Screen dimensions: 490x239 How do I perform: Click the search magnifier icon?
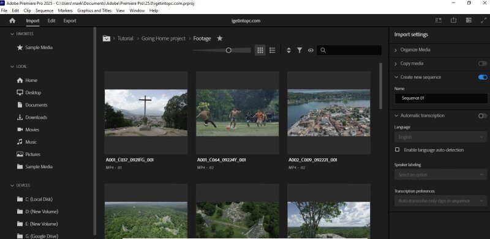click(323, 50)
